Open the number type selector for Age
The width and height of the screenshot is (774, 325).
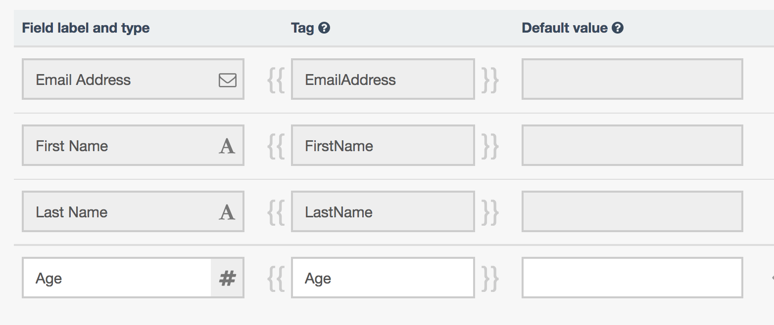[x=227, y=279]
